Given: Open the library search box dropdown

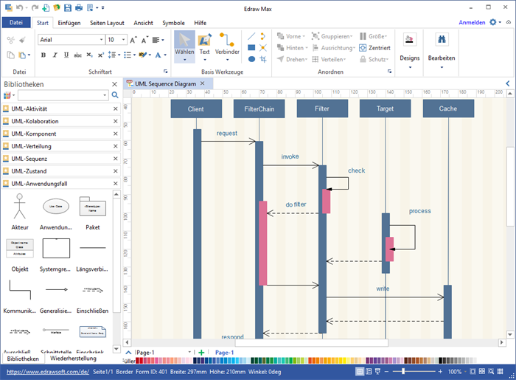Looking at the screenshot, I should coord(105,95).
